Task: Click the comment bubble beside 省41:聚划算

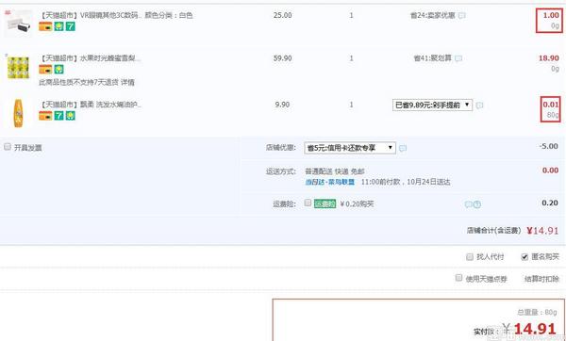Action: click(x=458, y=58)
